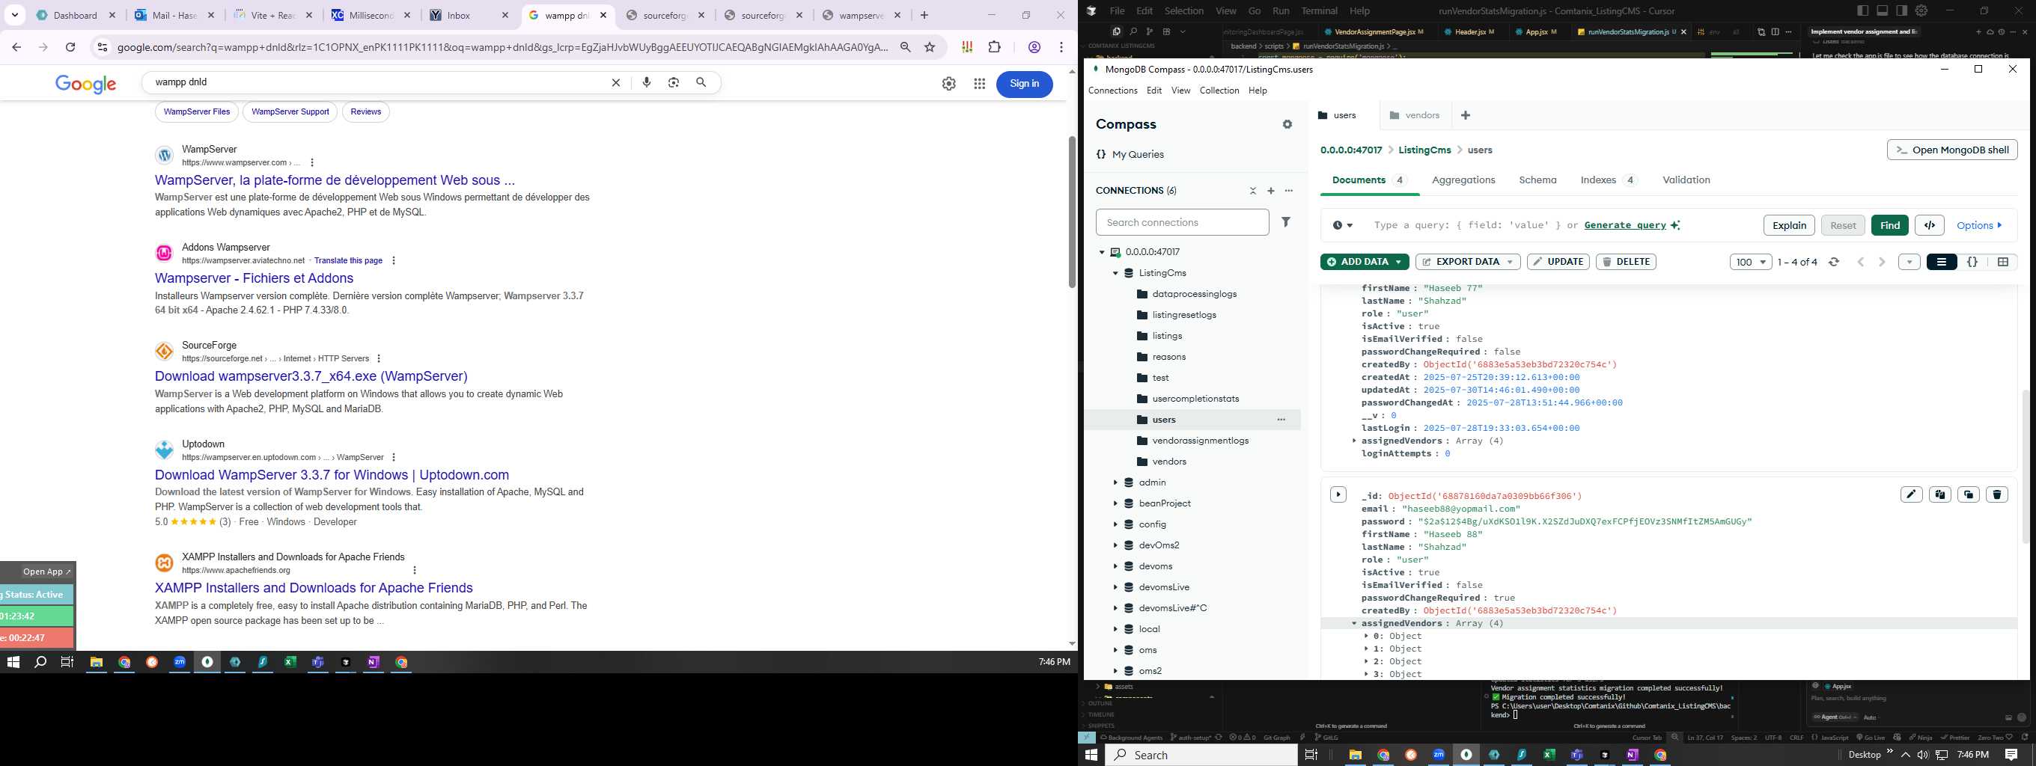Screen dimensions: 2036x766
Task: Refresh the documents count in Compass
Action: (x=1835, y=262)
